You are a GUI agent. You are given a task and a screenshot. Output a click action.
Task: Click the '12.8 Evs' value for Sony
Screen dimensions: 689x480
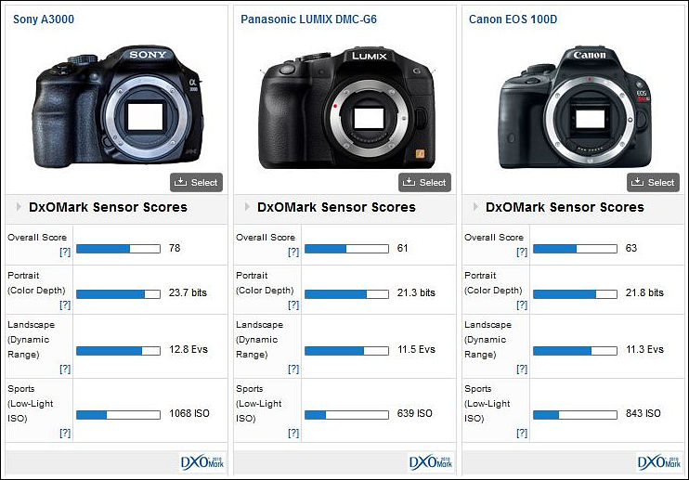[x=188, y=350]
